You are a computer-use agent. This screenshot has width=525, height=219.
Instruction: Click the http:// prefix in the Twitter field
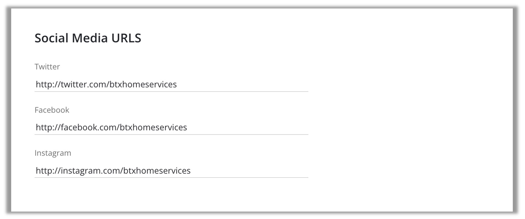tap(48, 84)
